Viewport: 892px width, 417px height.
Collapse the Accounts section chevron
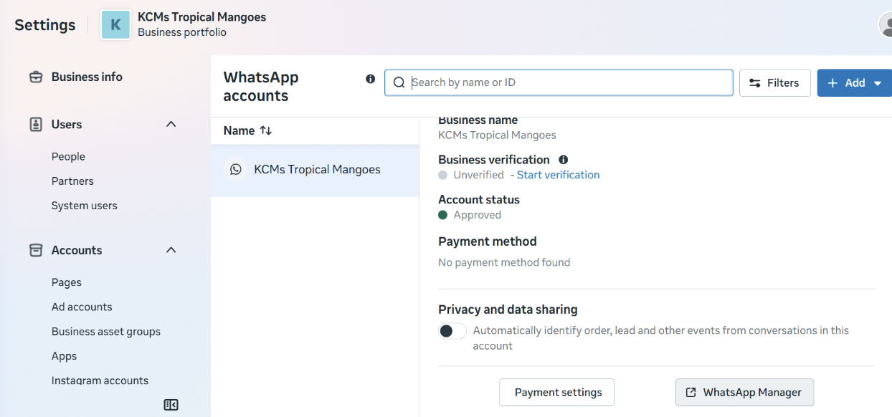171,250
